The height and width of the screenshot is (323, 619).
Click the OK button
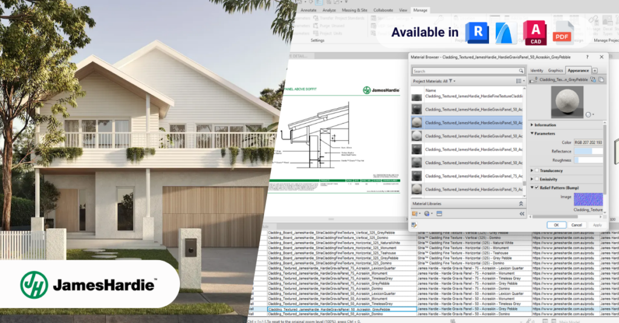(x=556, y=225)
